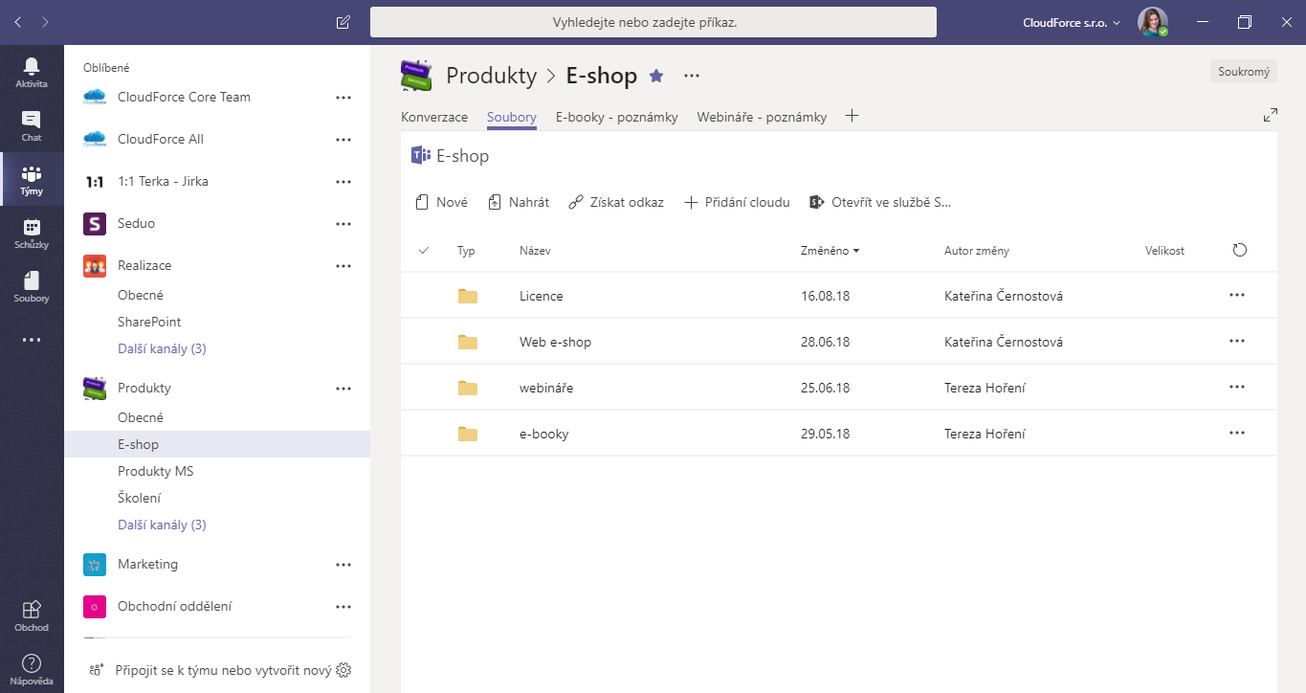1306x693 pixels.
Task: Click the Nápověda help icon
Action: (32, 669)
